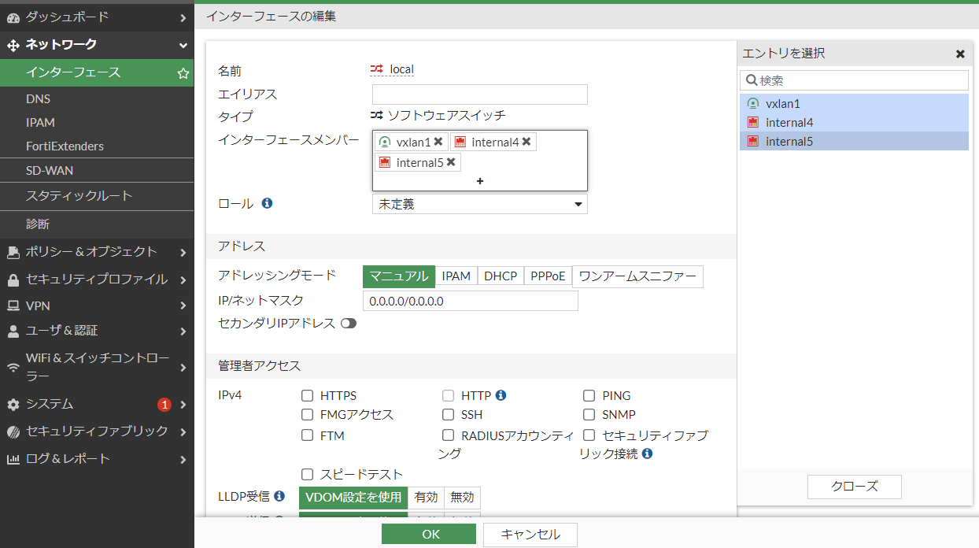
Task: Remove internal5 from interface members
Action: click(450, 162)
